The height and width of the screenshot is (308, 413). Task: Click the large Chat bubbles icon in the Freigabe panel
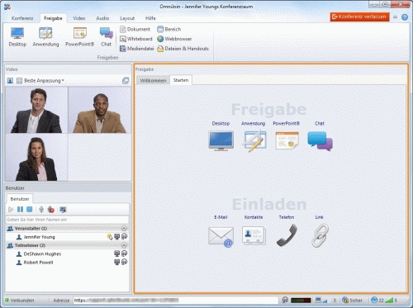tap(320, 141)
